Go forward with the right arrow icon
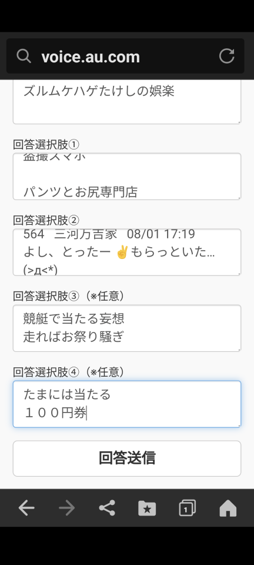The width and height of the screenshot is (254, 565). [66, 508]
